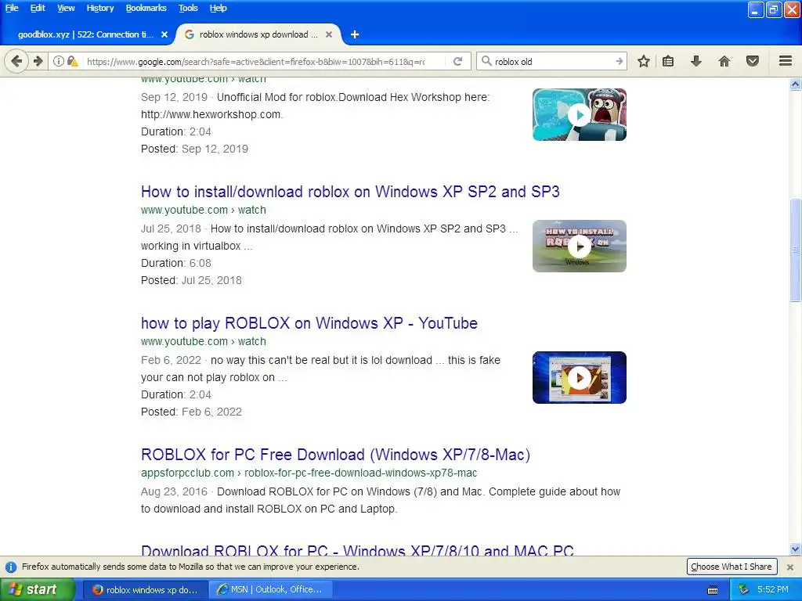Click the appsforpcclub.com URL breadcrumb
Image resolution: width=802 pixels, height=601 pixels.
tap(309, 473)
